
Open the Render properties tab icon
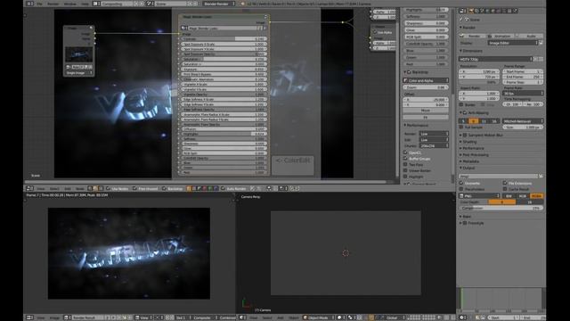tap(471, 11)
